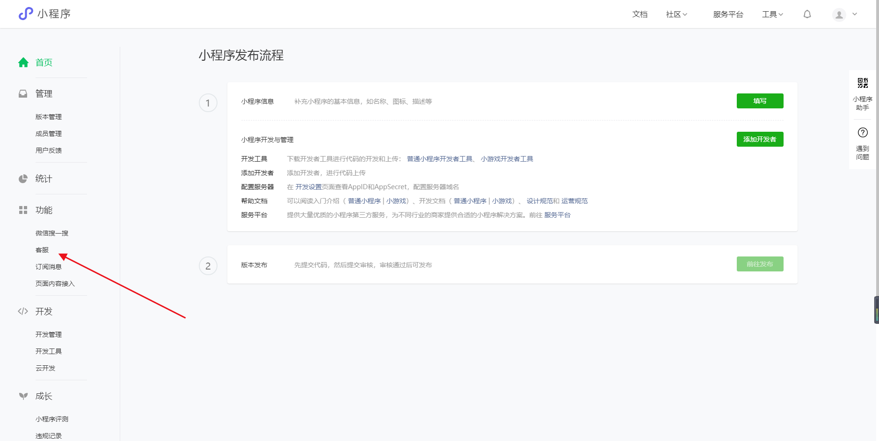Viewport: 879px width, 441px height.
Task: Open the account dropdown chevron
Action: point(855,14)
